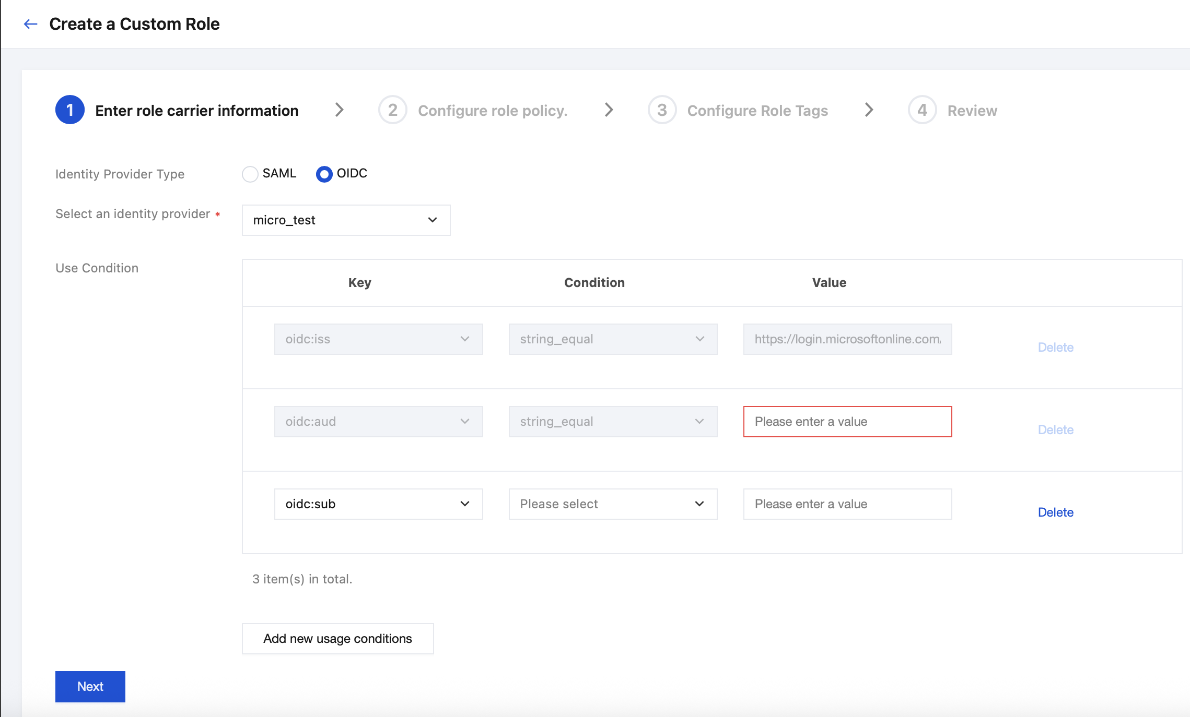Click the Next button
The height and width of the screenshot is (717, 1190).
coord(90,686)
